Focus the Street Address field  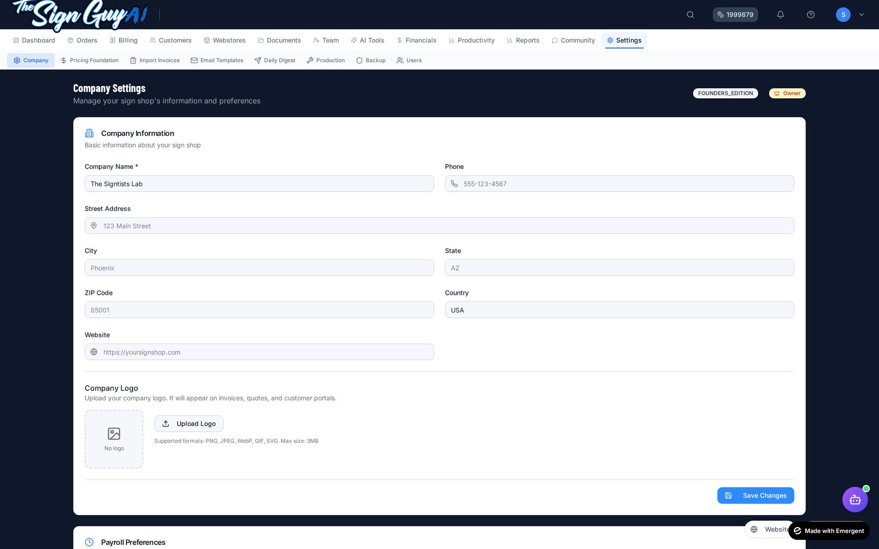(x=439, y=226)
